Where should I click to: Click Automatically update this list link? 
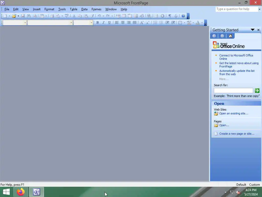237,73
